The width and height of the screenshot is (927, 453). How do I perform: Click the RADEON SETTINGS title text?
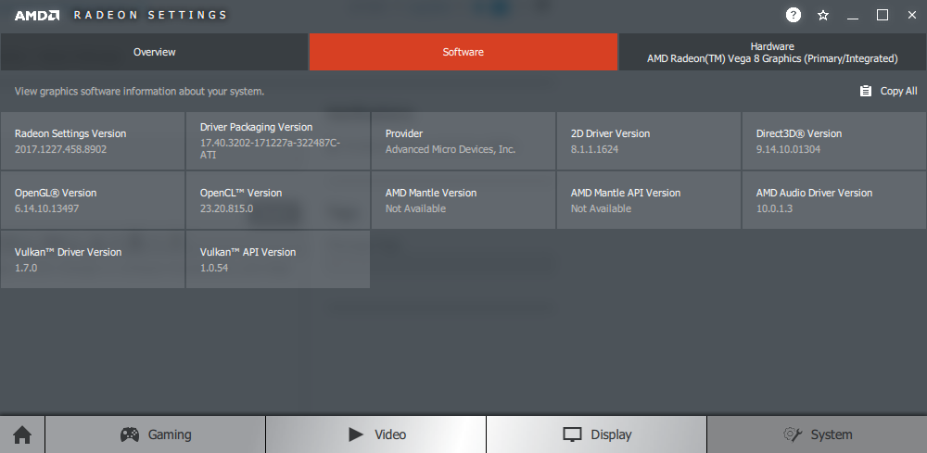pyautogui.click(x=150, y=16)
